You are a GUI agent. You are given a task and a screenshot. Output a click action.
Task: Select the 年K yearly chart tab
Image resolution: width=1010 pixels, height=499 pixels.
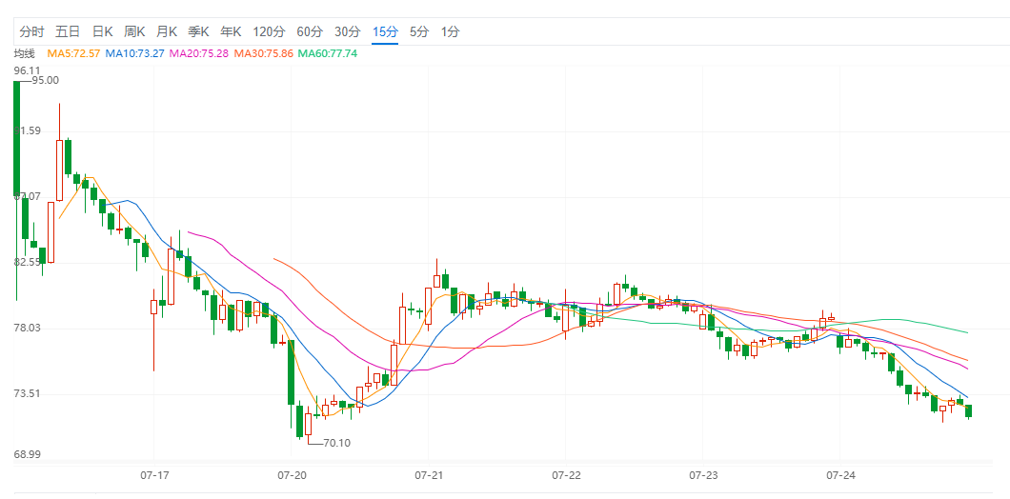[231, 31]
